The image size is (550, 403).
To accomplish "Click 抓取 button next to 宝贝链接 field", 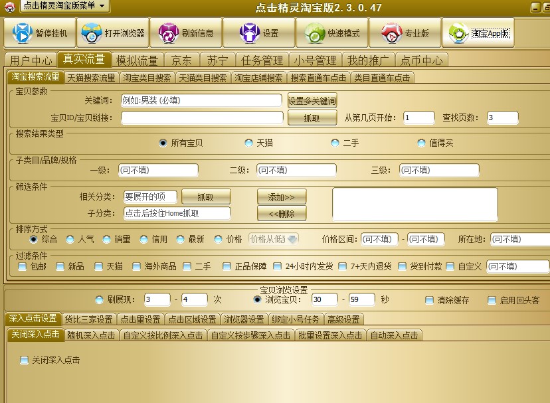I will tap(312, 118).
